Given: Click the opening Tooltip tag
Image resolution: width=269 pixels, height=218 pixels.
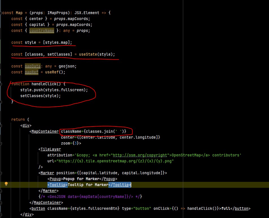Looking at the screenshot, I should click(58, 185).
